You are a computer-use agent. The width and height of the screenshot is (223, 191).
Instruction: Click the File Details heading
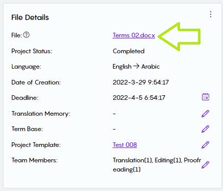point(30,17)
